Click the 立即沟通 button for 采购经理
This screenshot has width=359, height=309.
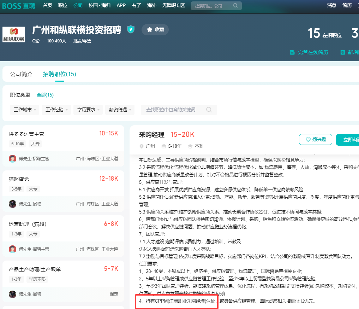click(348, 139)
